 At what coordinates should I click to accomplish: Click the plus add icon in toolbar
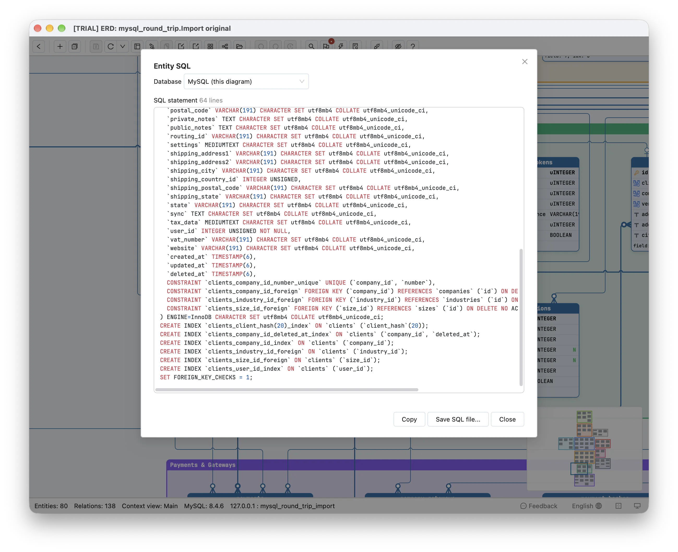(x=60, y=46)
